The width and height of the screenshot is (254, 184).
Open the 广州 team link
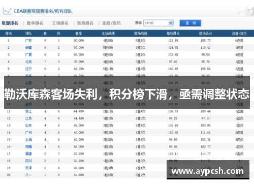[x=28, y=133]
